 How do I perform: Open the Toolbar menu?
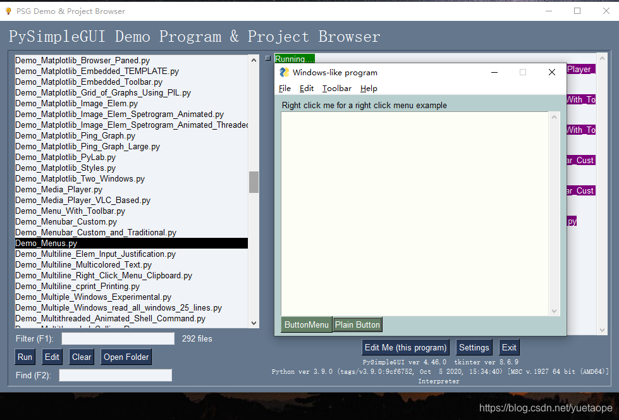(337, 89)
